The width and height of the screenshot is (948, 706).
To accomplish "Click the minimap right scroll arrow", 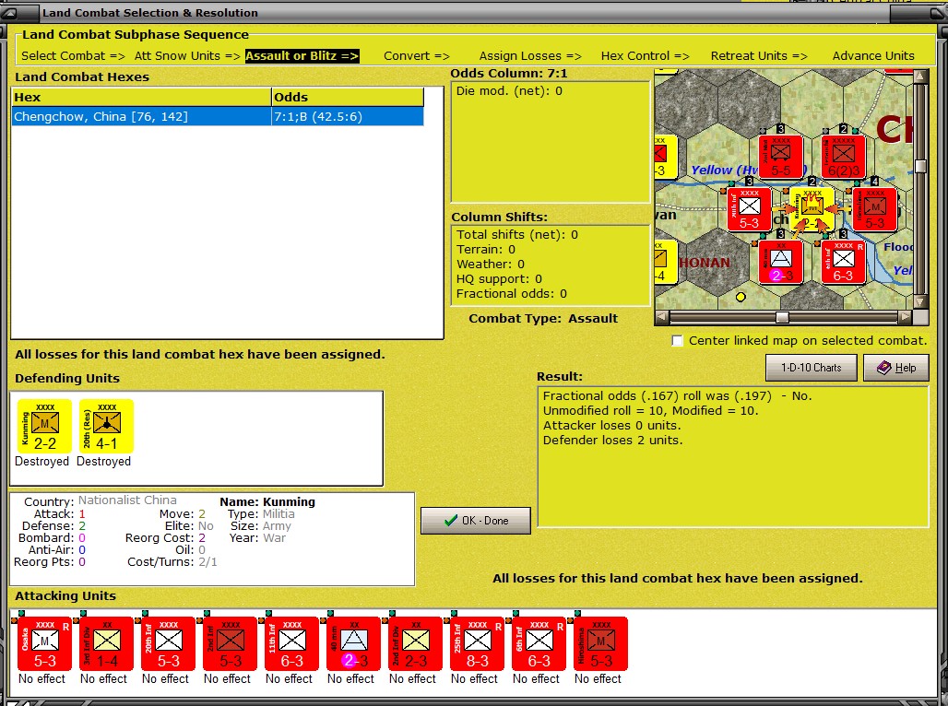I will pos(905,317).
